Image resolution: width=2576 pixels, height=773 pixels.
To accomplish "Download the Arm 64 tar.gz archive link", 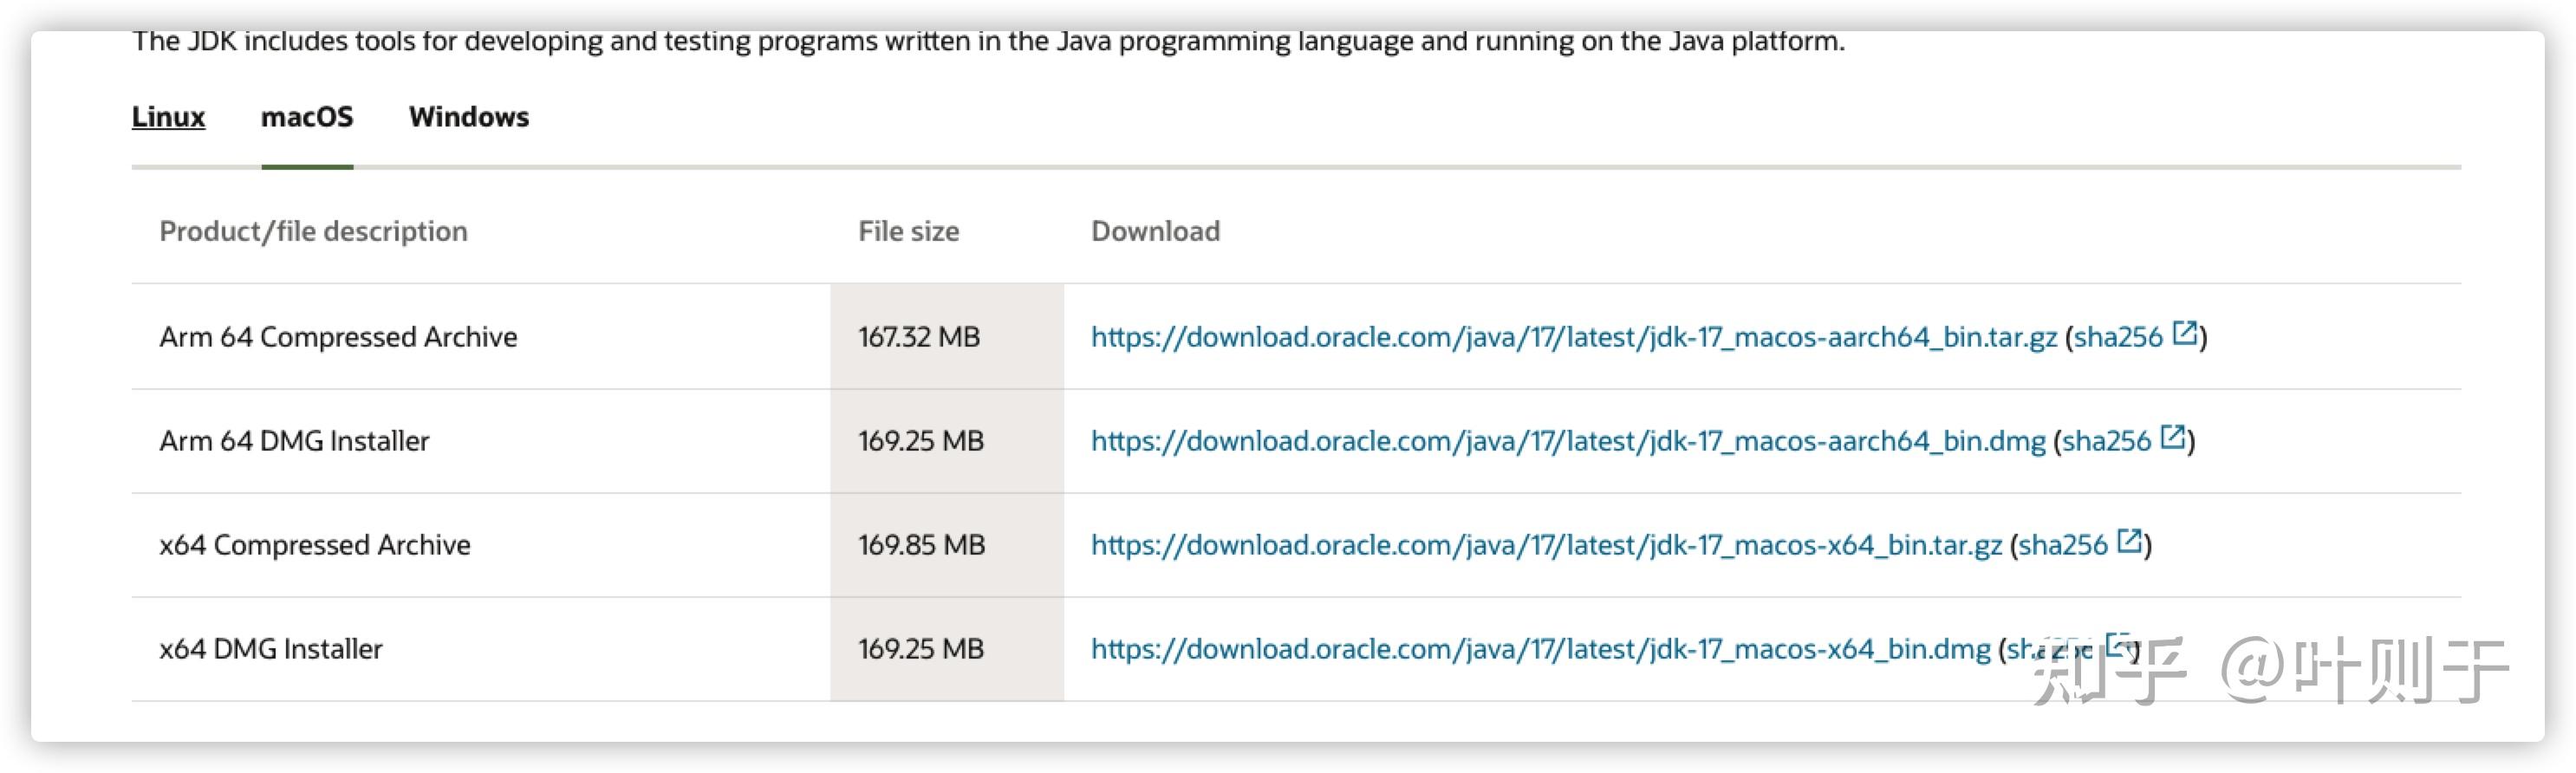I will click(x=1573, y=337).
